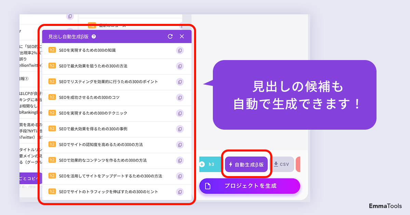Select text 'SEOでリスティングを効果的に行うための300のポイント'
The image size is (410, 215).
click(108, 82)
